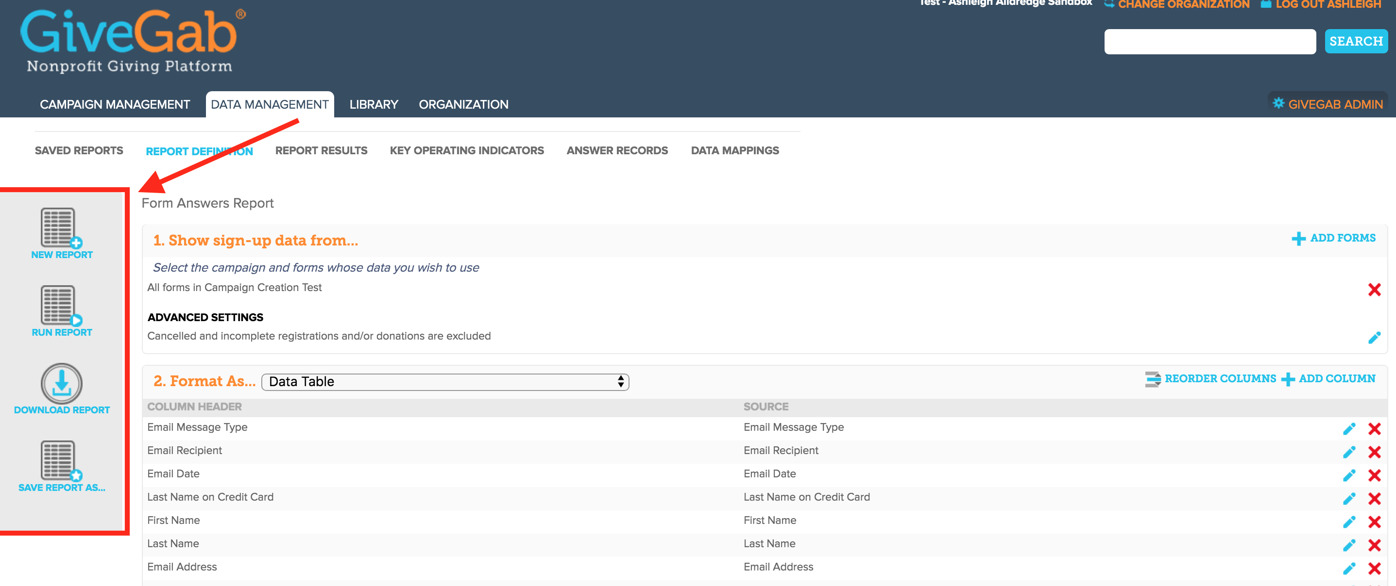1396x586 pixels.
Task: Open the Format As dropdown
Action: point(445,382)
